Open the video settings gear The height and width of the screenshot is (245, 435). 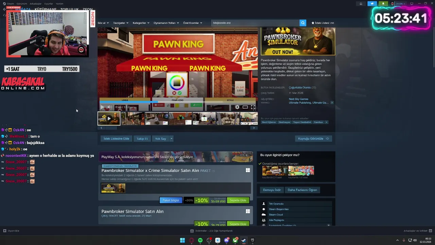237,107
